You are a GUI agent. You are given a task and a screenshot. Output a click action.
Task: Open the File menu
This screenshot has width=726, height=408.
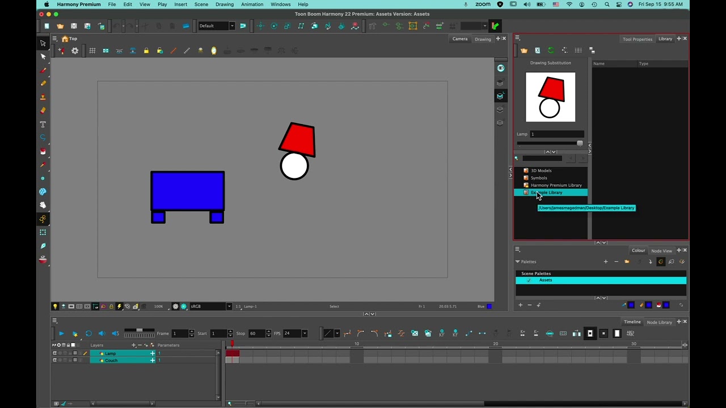(112, 4)
